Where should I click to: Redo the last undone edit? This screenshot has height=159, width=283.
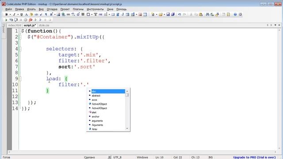(x=184, y=15)
